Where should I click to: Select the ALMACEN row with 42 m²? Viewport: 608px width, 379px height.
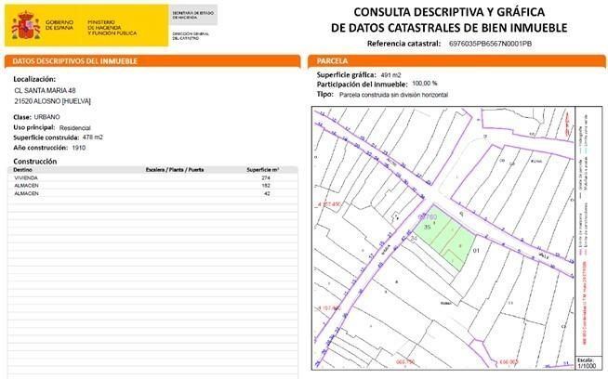coord(28,193)
